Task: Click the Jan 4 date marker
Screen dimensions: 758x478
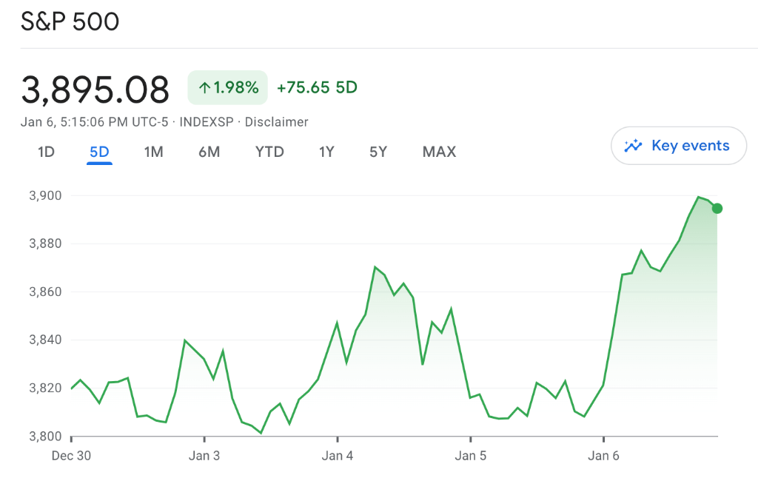Action: pos(337,456)
